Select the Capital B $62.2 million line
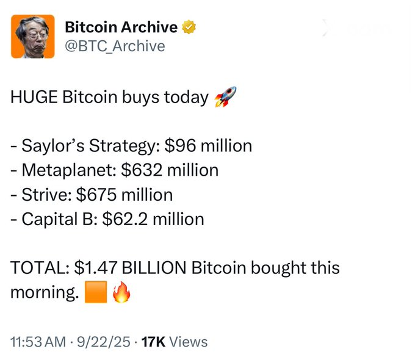 (x=107, y=220)
